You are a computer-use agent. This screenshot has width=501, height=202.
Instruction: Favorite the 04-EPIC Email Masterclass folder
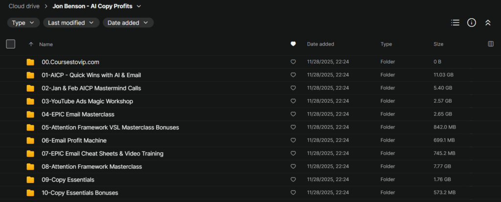point(293,114)
